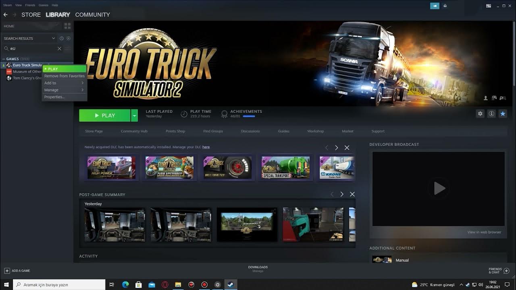The height and width of the screenshot is (290, 516).
Task: Close the post-game summary panel
Action: [352, 194]
